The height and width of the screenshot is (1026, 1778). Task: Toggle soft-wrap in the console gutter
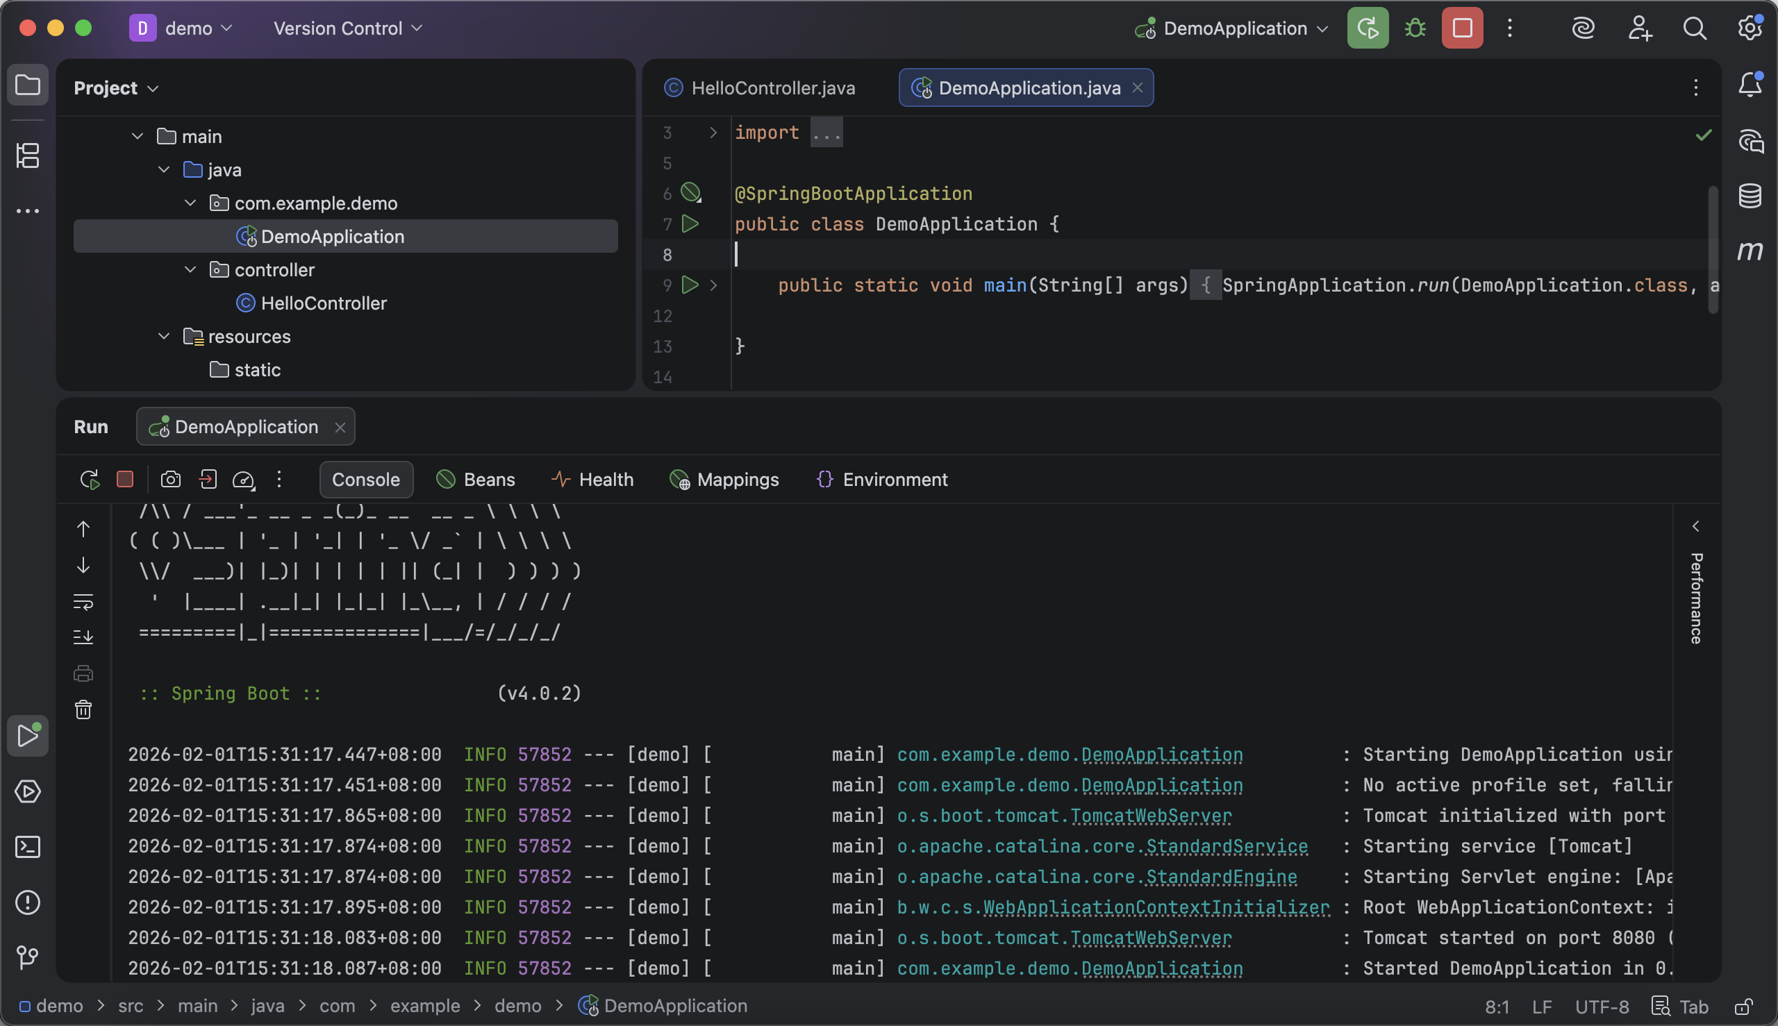(83, 602)
